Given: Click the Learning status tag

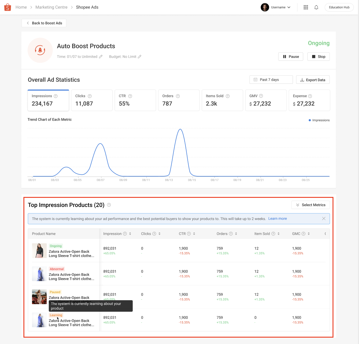Looking at the screenshot, I should coord(56,315).
